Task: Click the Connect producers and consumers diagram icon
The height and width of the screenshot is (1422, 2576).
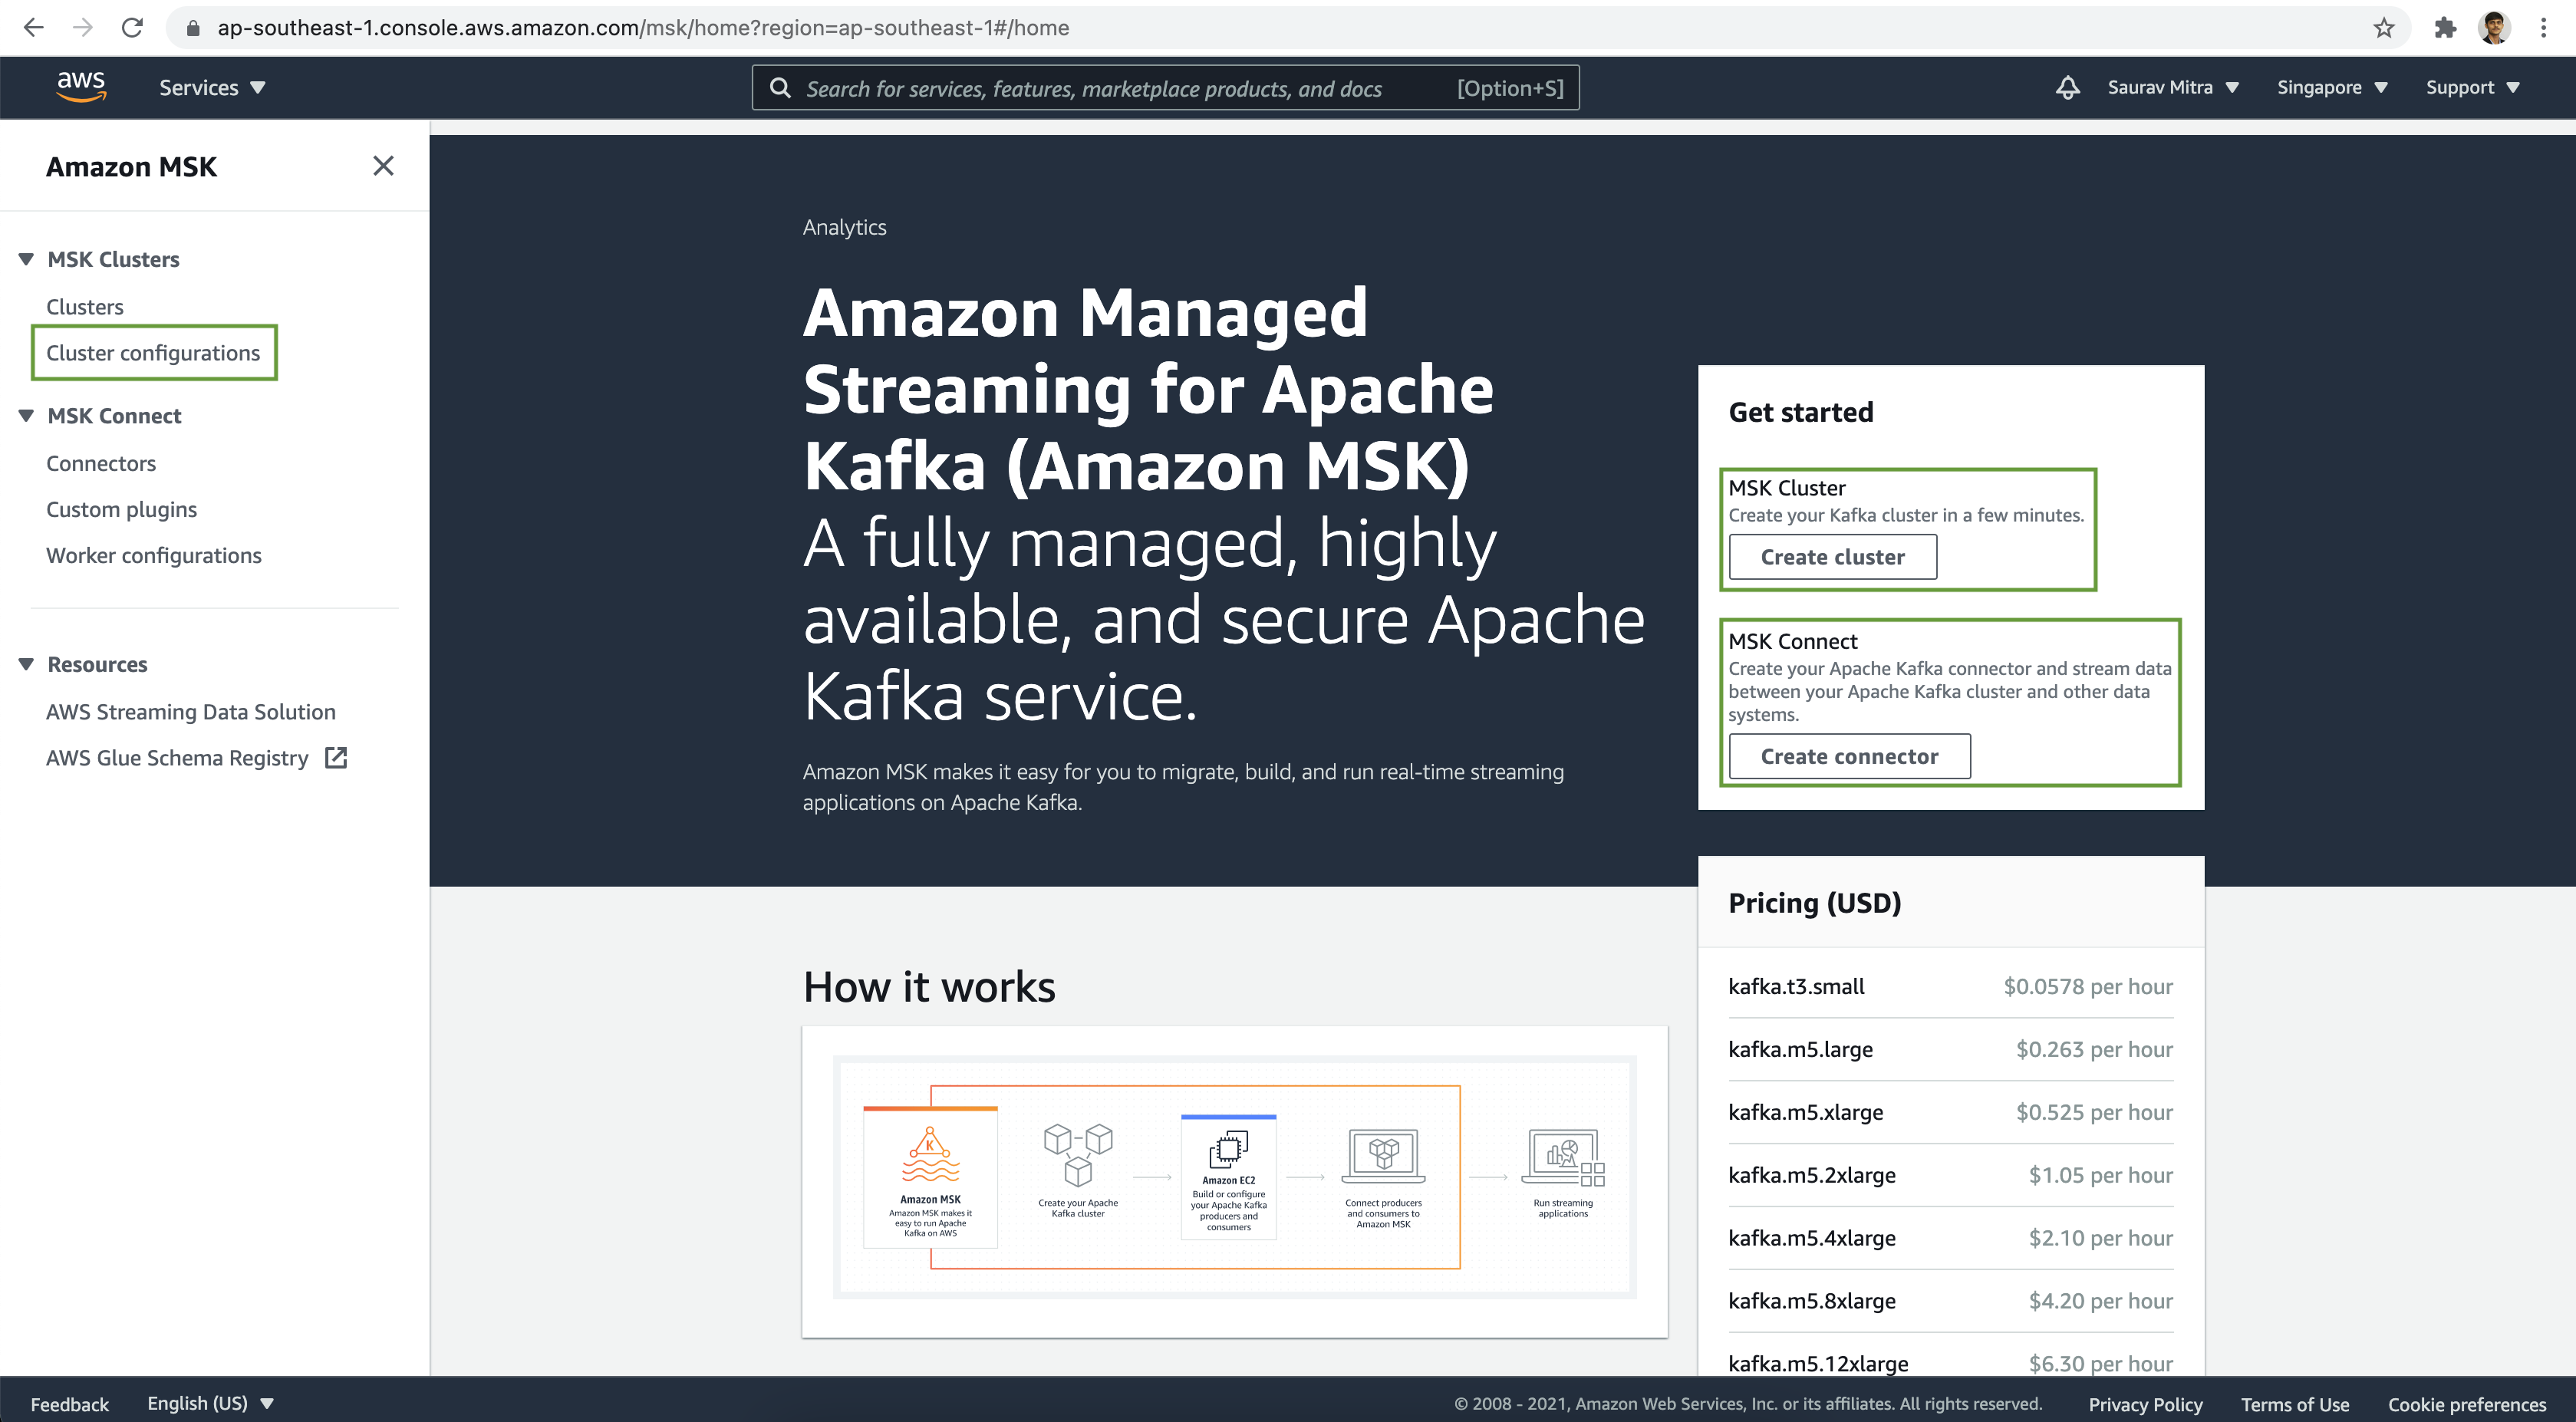Action: 1383,1156
